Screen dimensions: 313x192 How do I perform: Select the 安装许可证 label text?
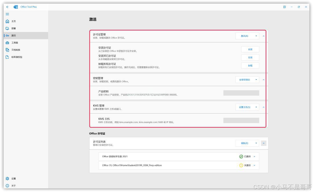[105, 48]
